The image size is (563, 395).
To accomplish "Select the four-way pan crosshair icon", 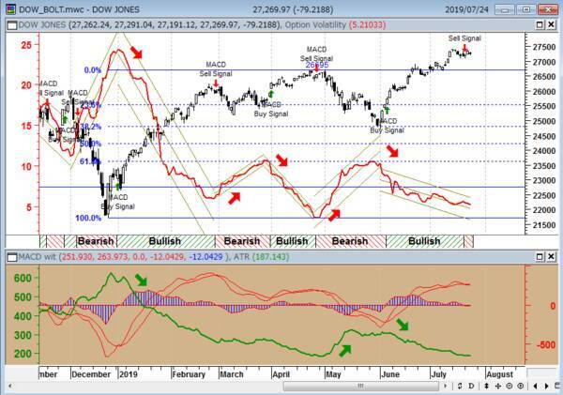I will click(498, 386).
